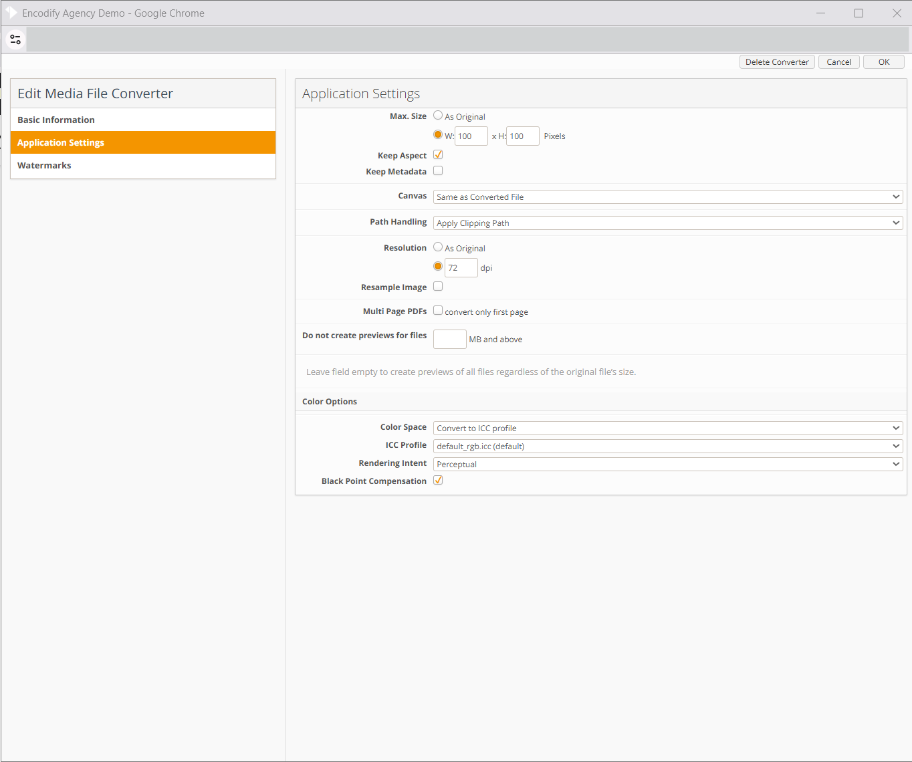The height and width of the screenshot is (762, 912).
Task: Click the Color Options heading
Action: (330, 401)
